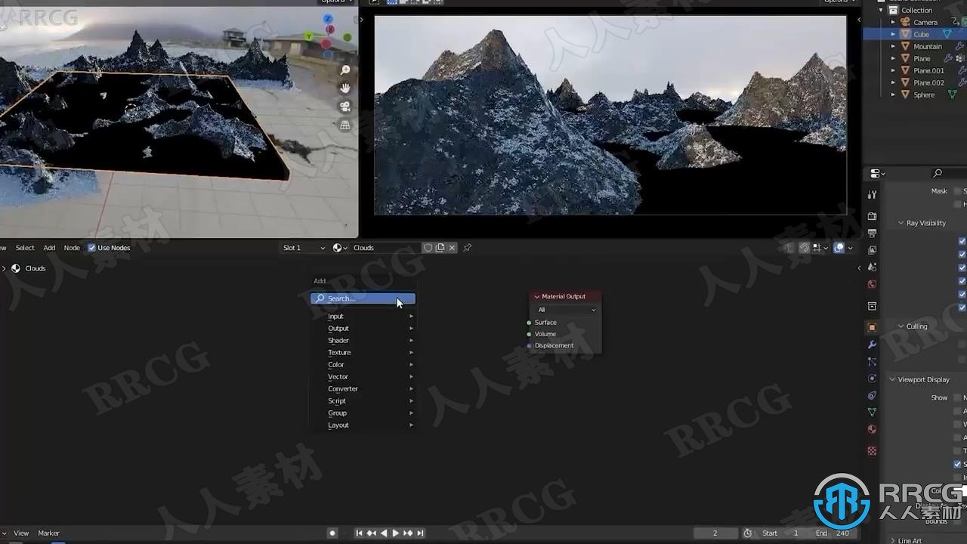Open the Object Data properties tab
The image size is (967, 544).
pos(872,412)
